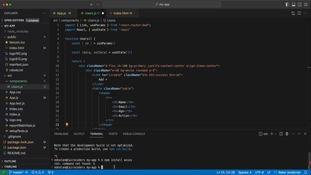The width and height of the screenshot is (311, 175).
Task: Collapse the src folder
Action: [x=10, y=76]
